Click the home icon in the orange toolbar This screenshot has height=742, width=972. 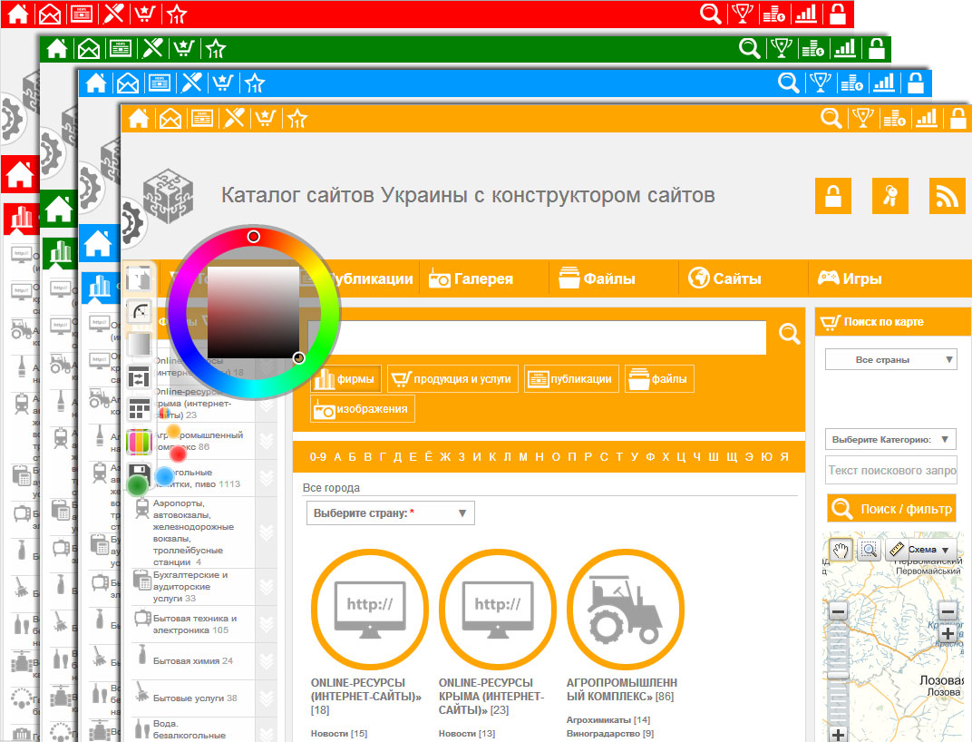(x=138, y=119)
